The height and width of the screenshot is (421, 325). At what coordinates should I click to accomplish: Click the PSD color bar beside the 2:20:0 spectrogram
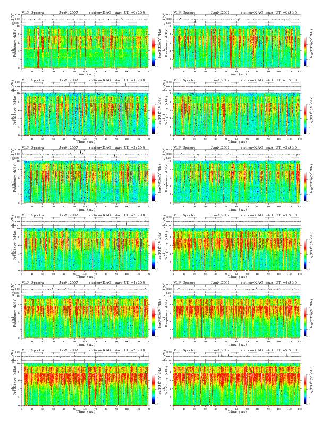[153, 187]
